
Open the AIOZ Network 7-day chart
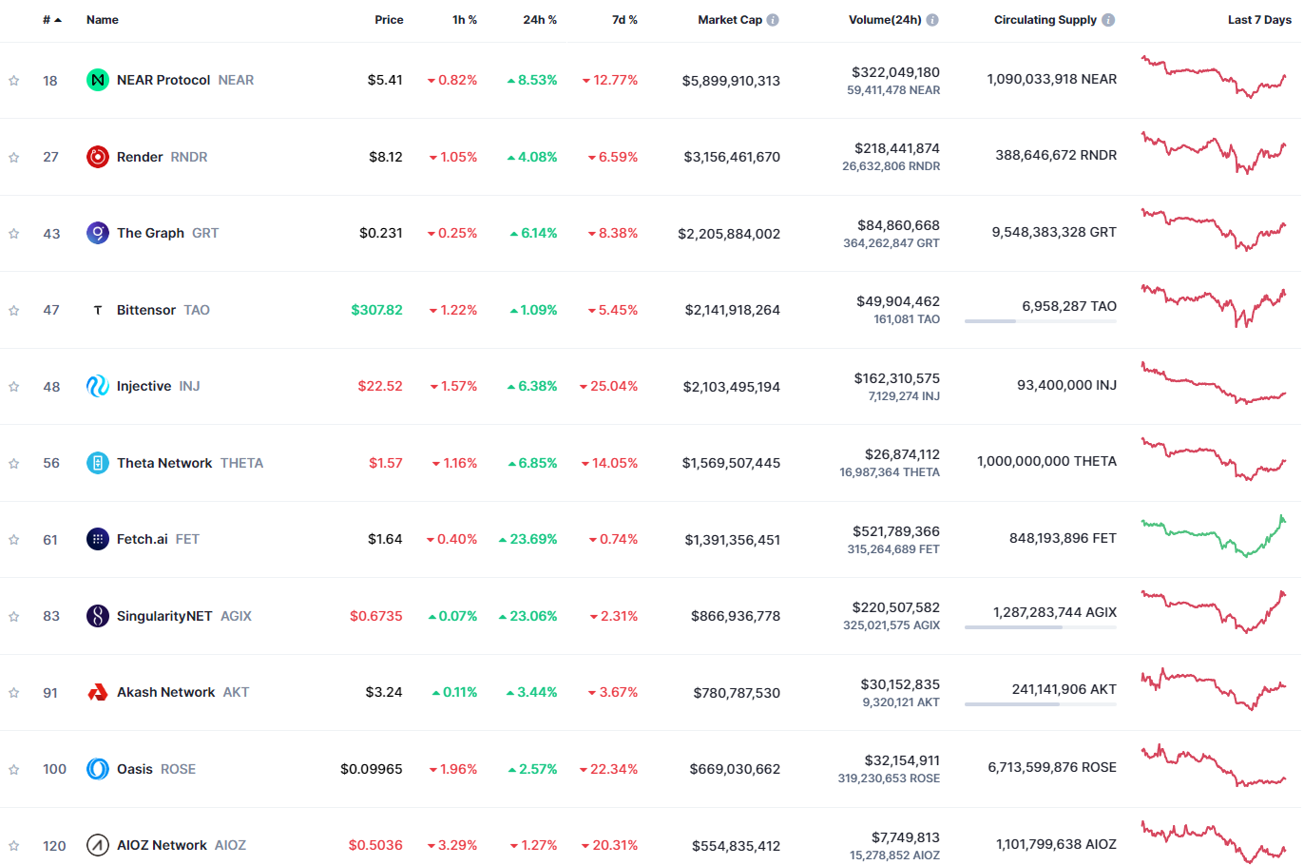1214,842
